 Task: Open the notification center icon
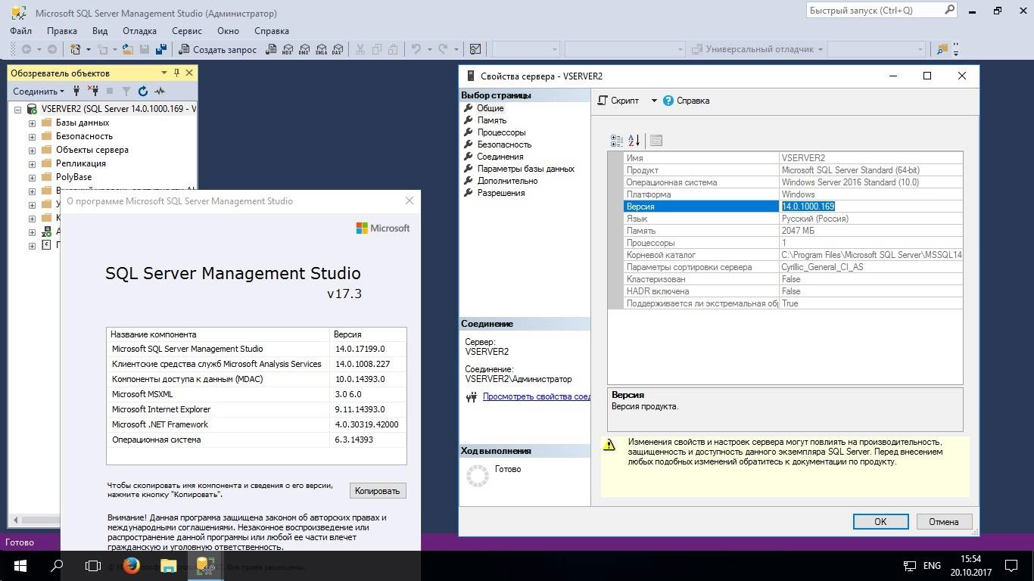[1012, 565]
